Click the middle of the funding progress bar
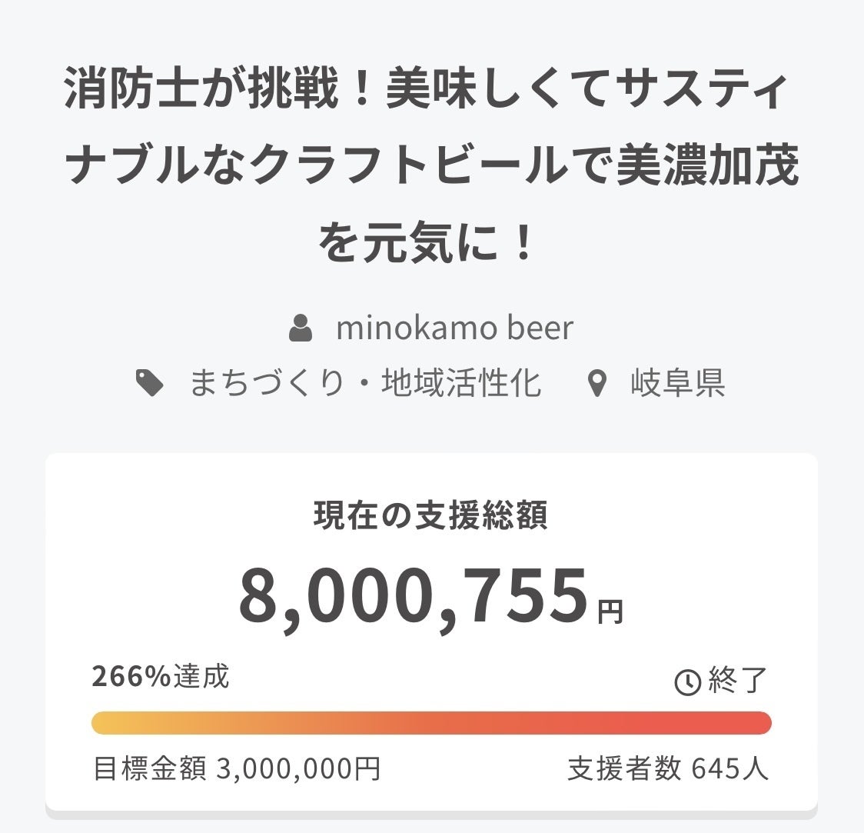 pyautogui.click(x=431, y=723)
